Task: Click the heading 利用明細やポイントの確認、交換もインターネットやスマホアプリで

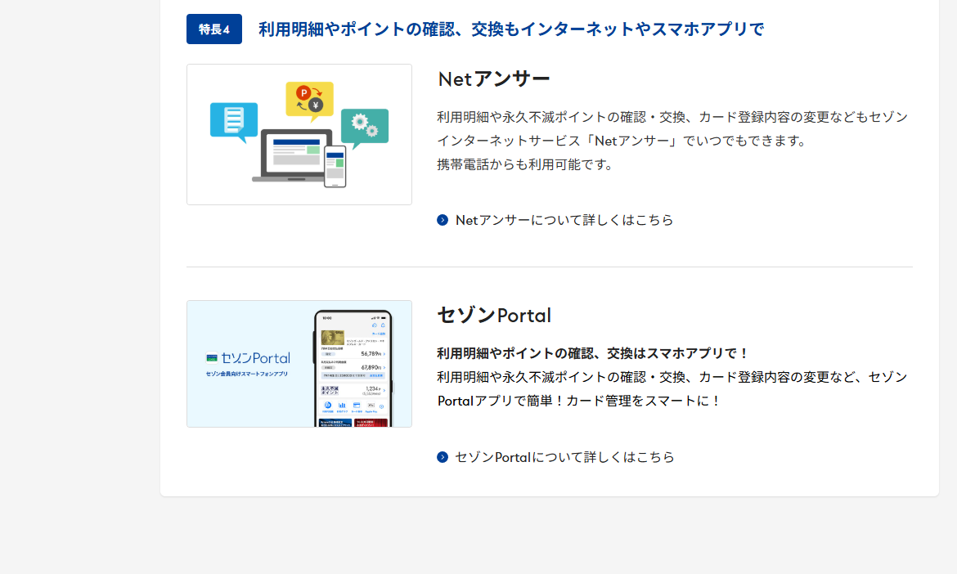Action: coord(511,29)
